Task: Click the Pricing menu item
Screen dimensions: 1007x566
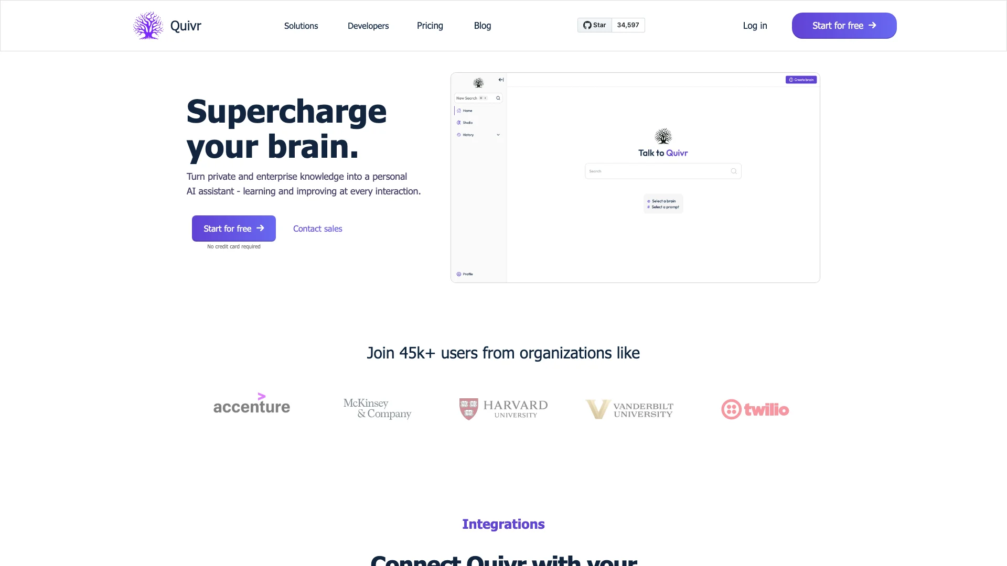Action: pyautogui.click(x=430, y=26)
